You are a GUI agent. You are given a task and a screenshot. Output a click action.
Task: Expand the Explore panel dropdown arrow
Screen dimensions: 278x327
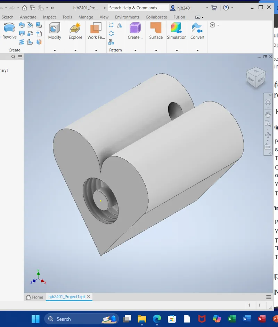click(x=75, y=50)
